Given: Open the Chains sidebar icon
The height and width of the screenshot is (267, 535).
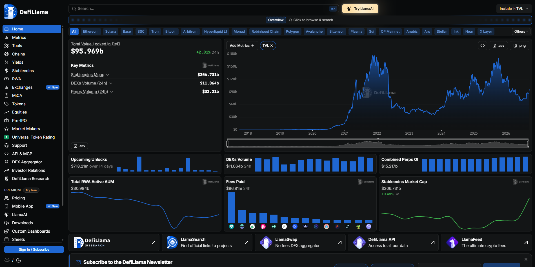Looking at the screenshot, I should coord(6,54).
